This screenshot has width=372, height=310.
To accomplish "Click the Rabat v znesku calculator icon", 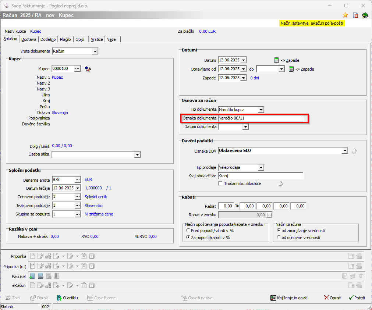I will coord(269,215).
